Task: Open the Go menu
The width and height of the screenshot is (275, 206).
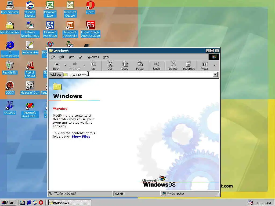Action: pyautogui.click(x=81, y=57)
